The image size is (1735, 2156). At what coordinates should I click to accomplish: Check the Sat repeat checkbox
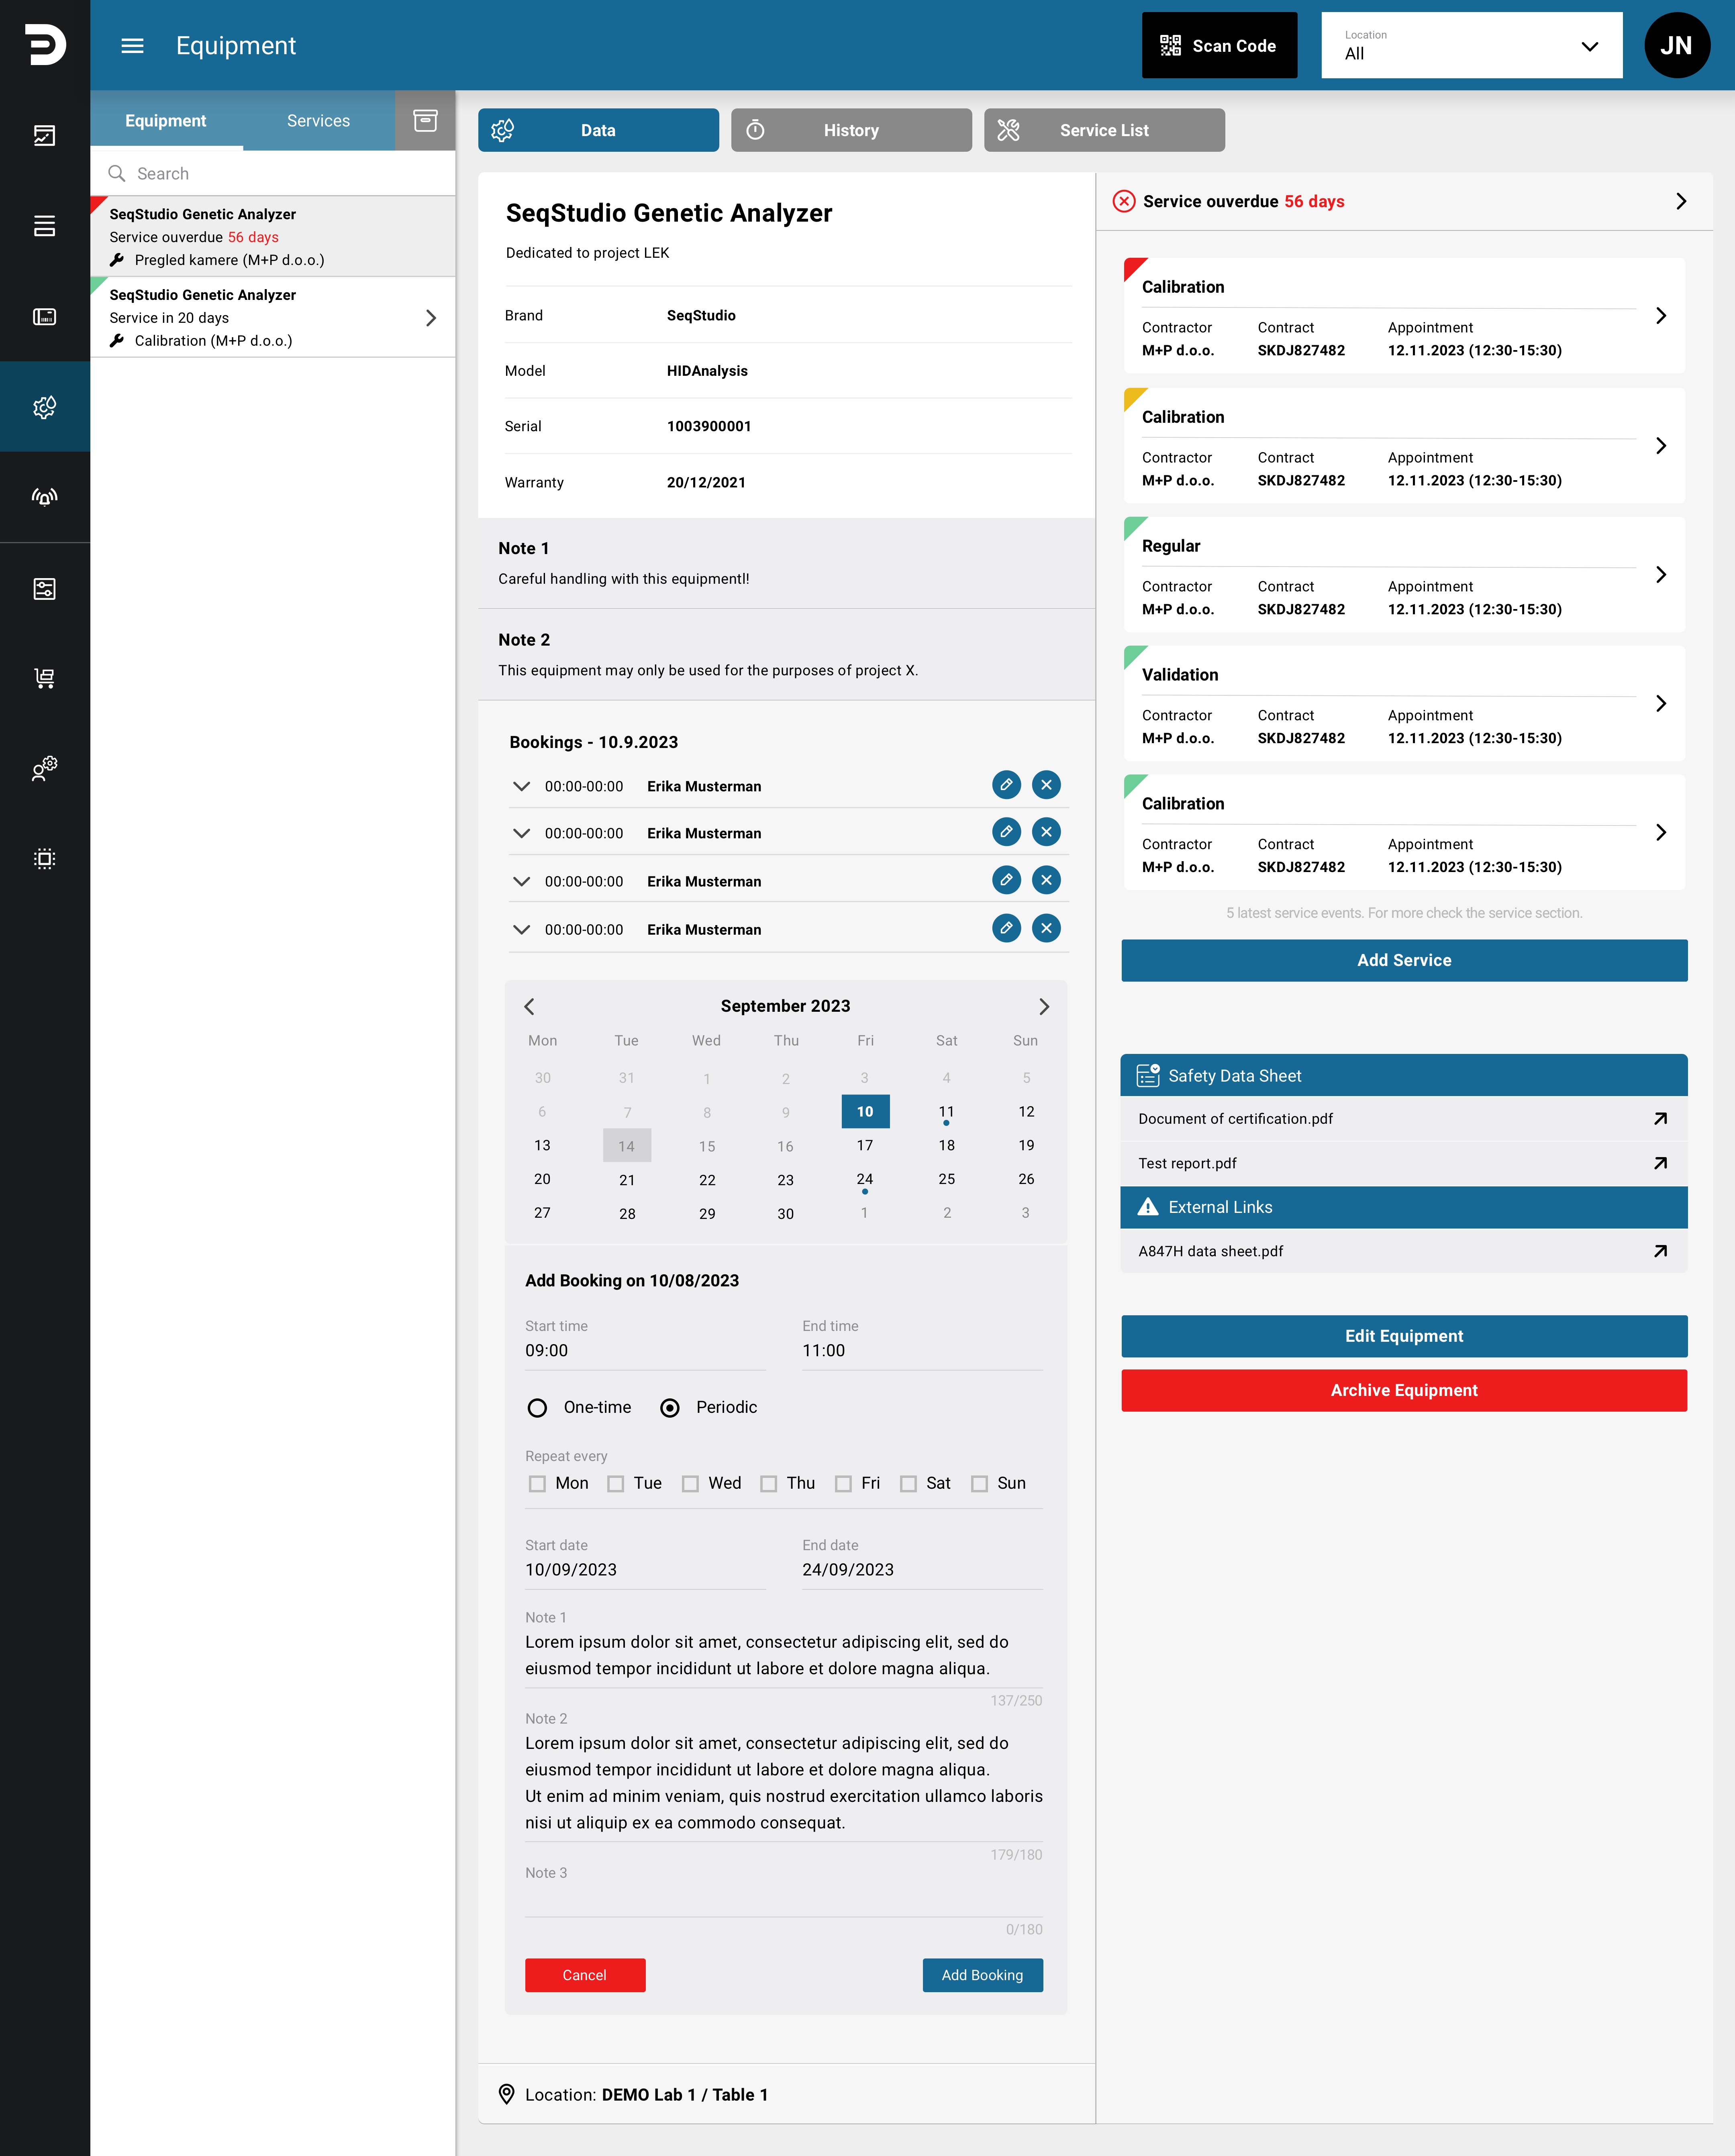pos(908,1484)
